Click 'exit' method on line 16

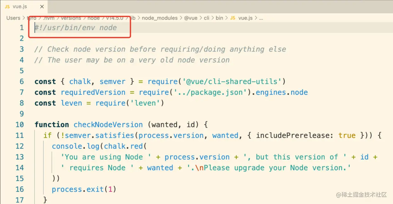[x=95, y=189]
